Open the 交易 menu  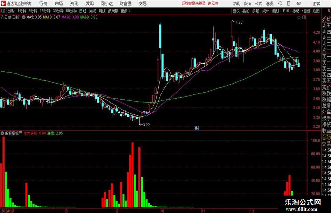pyautogui.click(x=143, y=3)
